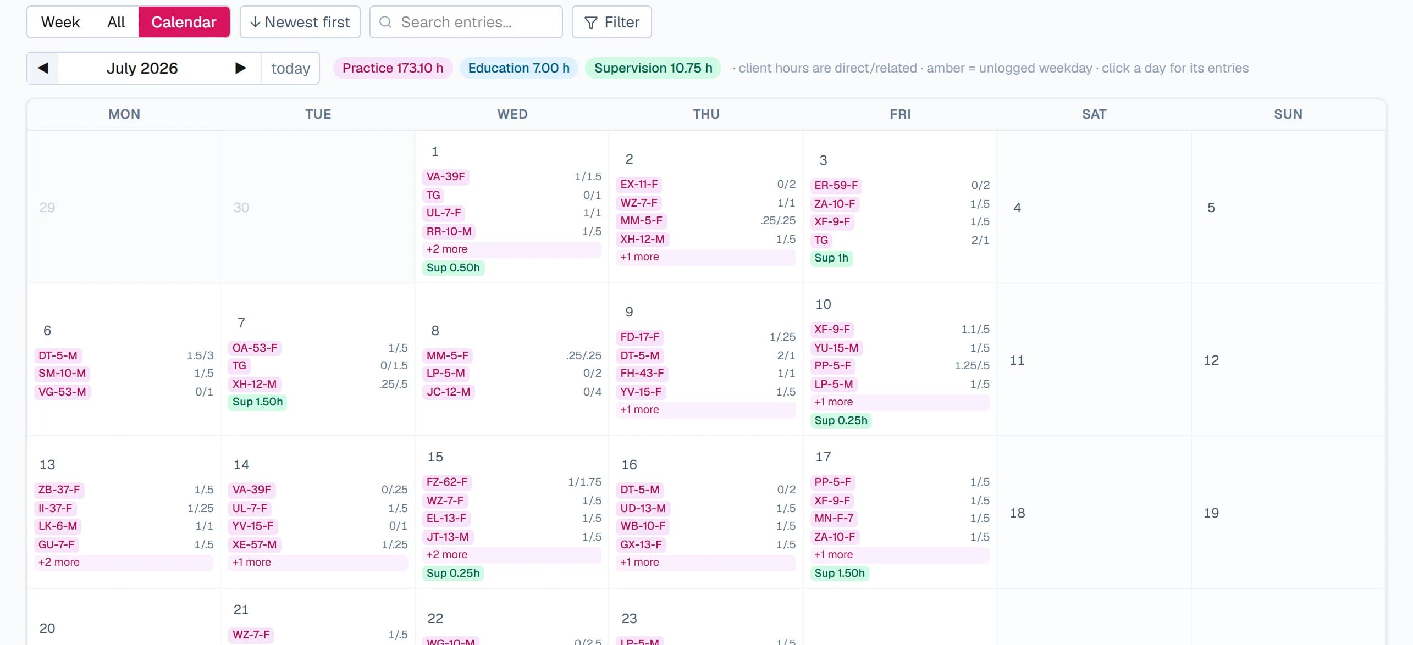1413x645 pixels.
Task: Focus the Search entries field
Action: (466, 22)
